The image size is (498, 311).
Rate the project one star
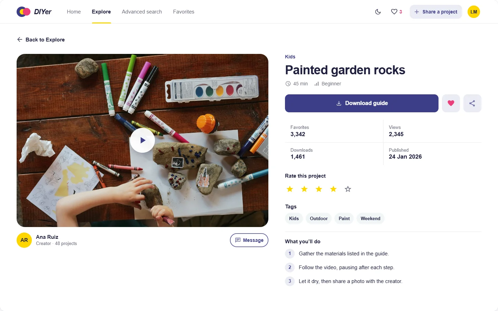tap(290, 189)
